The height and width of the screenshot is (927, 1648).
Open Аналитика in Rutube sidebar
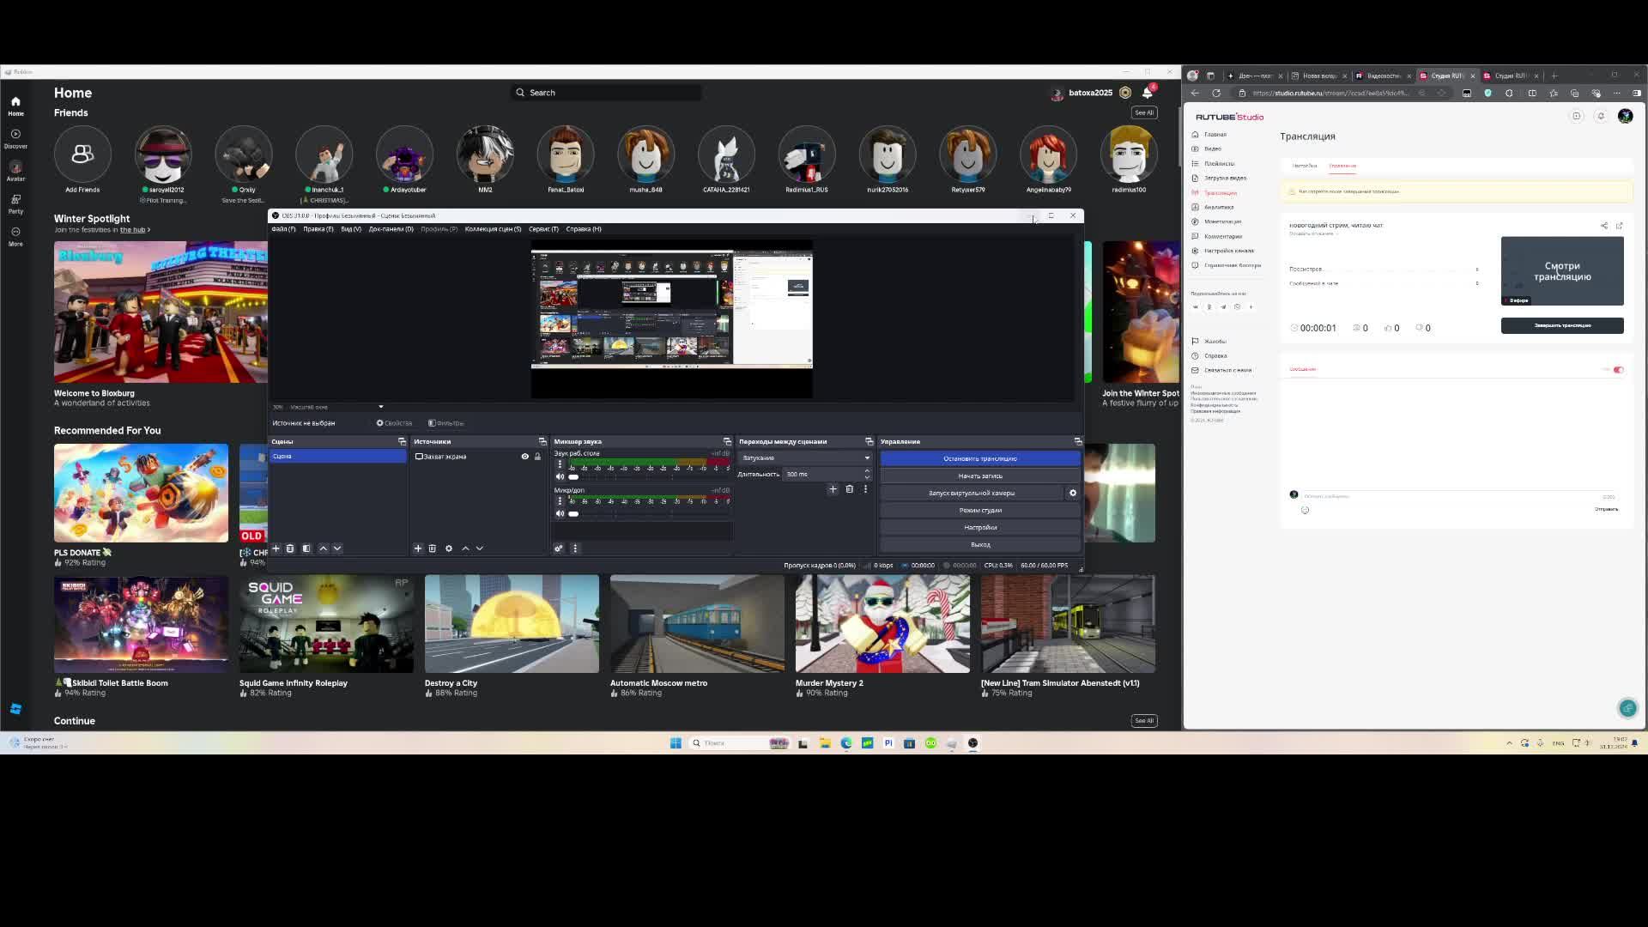tap(1219, 207)
